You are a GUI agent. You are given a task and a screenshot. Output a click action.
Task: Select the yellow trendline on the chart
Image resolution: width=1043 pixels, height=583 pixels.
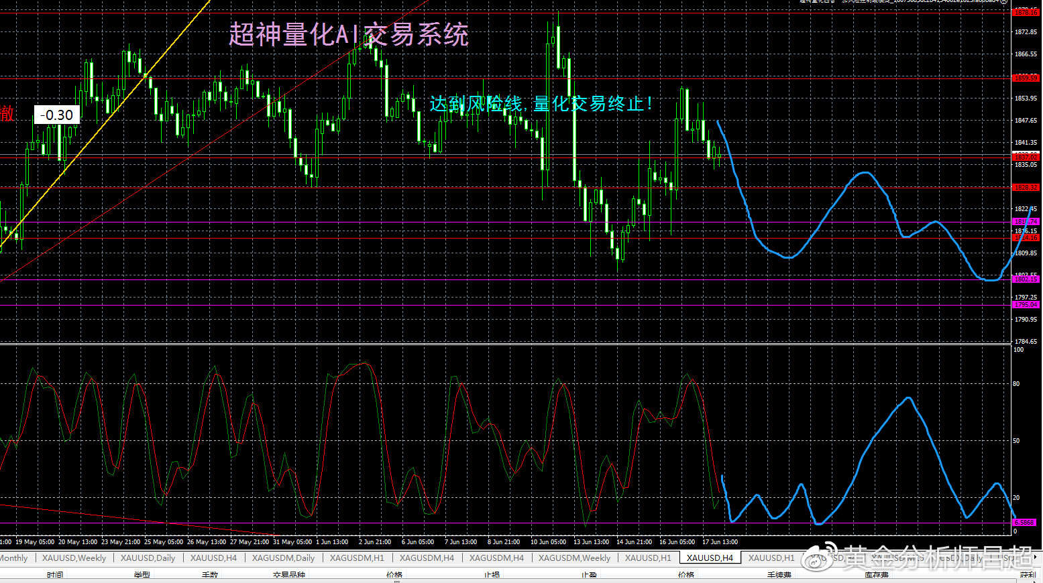104,123
